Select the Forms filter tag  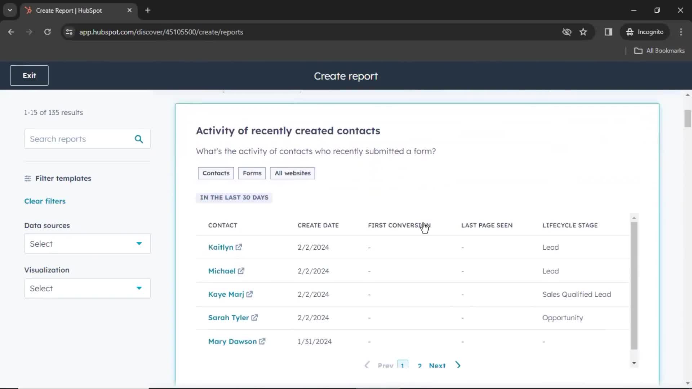[x=252, y=173]
